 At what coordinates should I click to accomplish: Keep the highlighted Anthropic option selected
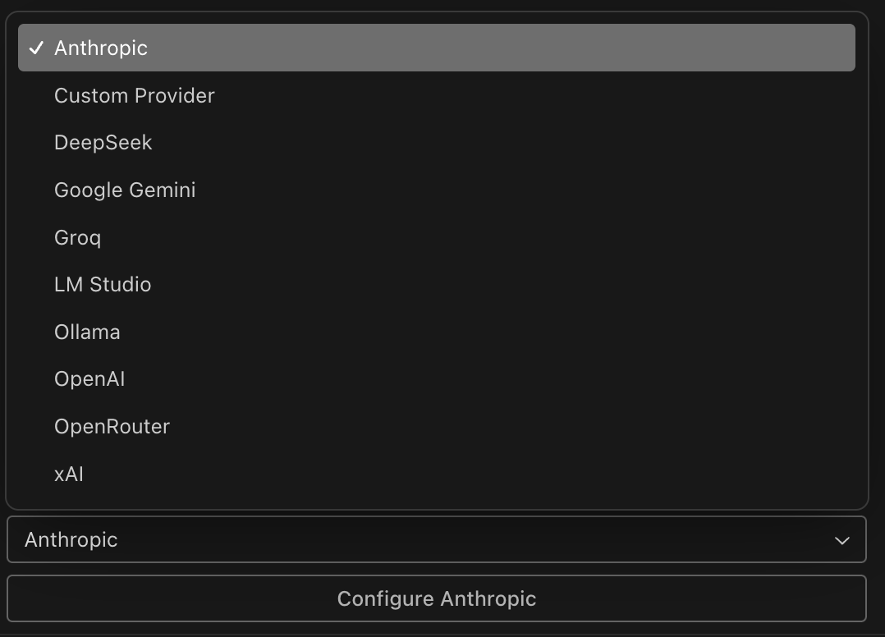pos(436,48)
